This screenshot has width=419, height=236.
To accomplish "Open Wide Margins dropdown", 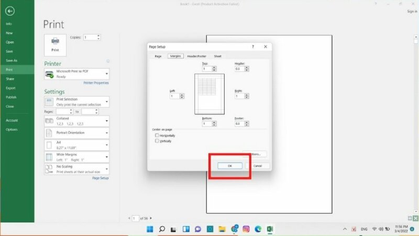I will click(x=76, y=157).
